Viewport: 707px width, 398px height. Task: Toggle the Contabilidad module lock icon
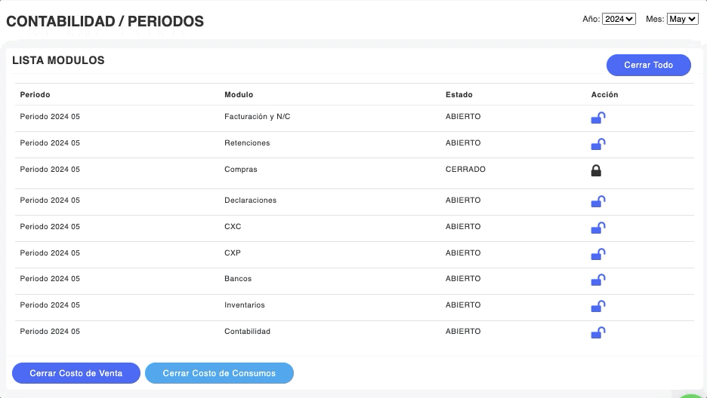(x=597, y=332)
